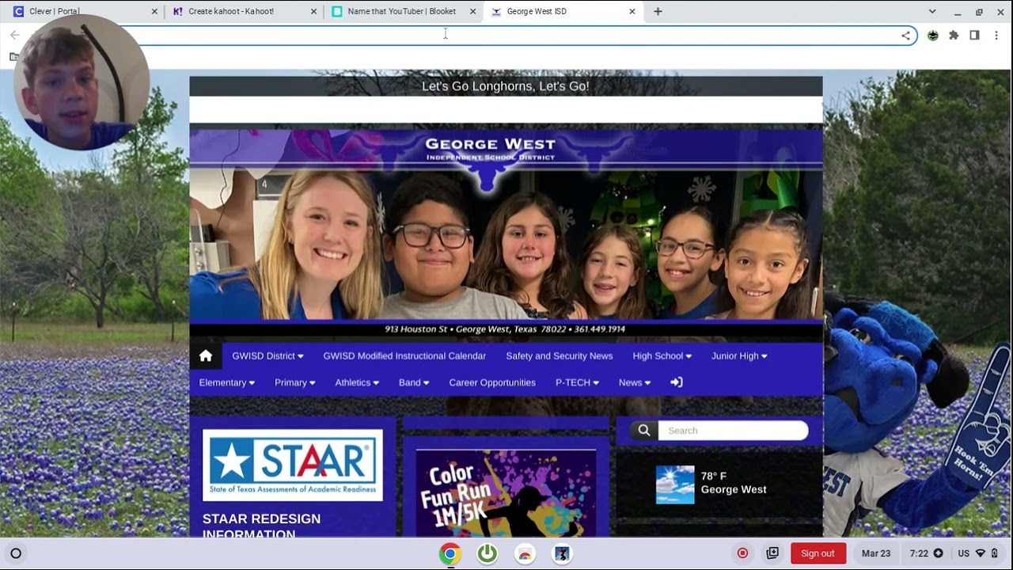
Task: Open the browser Extensions puzzle icon
Action: click(954, 36)
